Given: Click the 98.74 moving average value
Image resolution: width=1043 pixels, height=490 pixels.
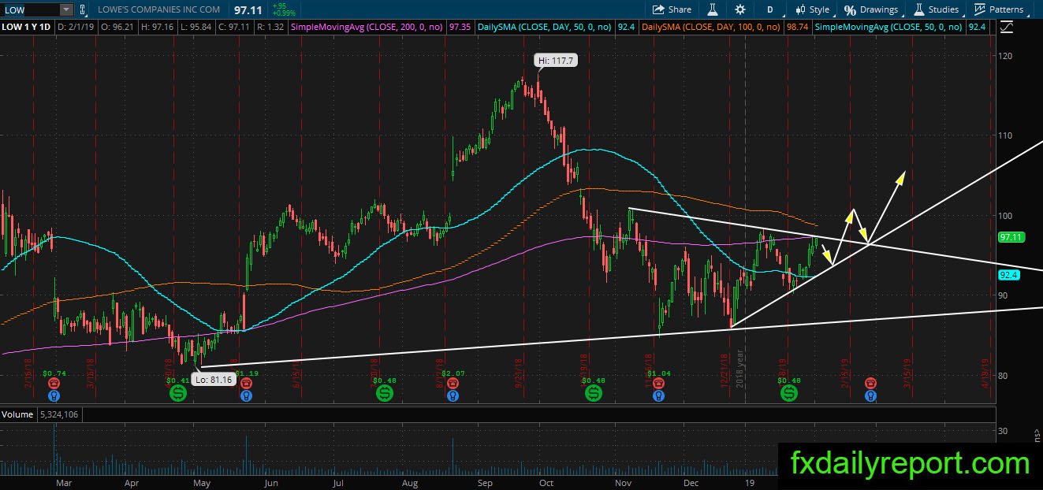Looking at the screenshot, I should pyautogui.click(x=796, y=27).
